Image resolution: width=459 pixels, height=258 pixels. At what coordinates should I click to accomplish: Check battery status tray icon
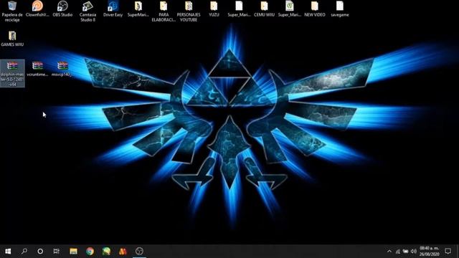[x=405, y=252]
